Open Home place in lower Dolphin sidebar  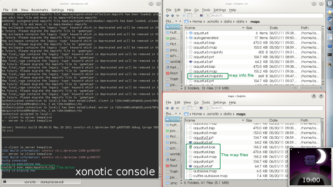click(172, 119)
